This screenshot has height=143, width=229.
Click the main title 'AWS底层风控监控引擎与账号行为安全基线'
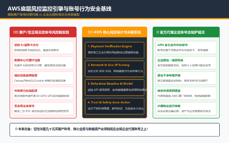point(59,9)
